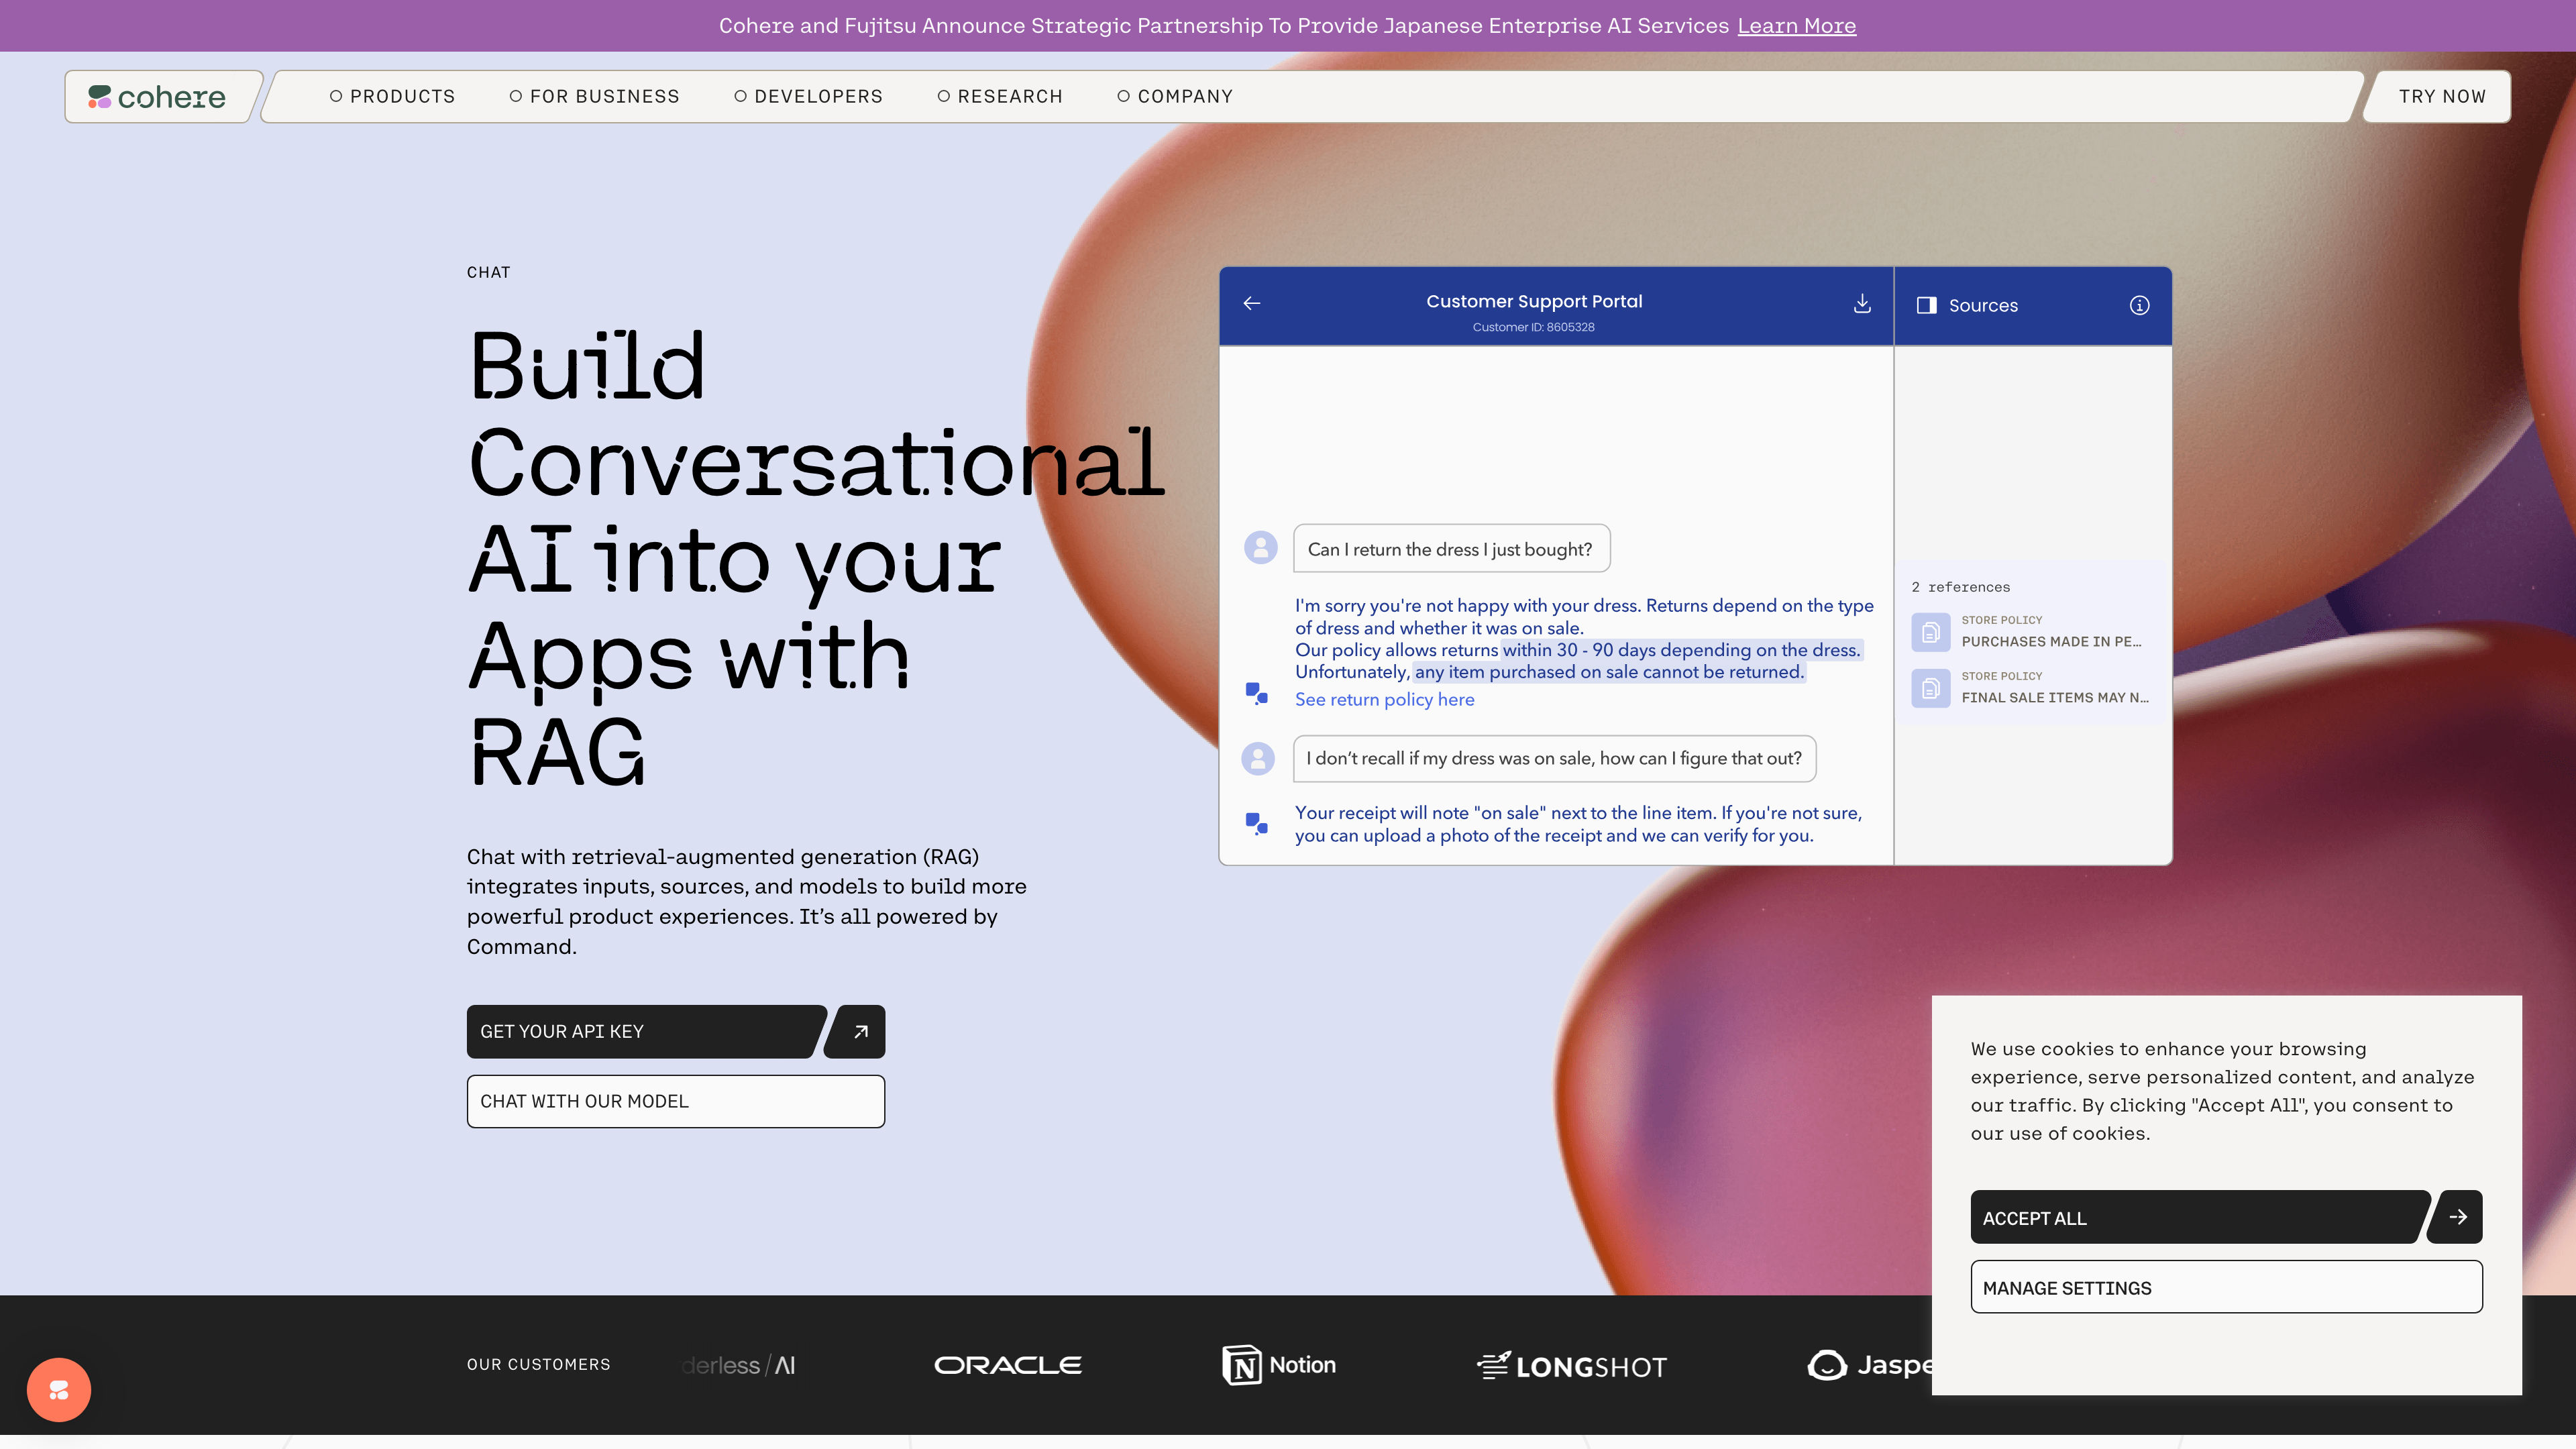The height and width of the screenshot is (1449, 2576).
Task: Click the '2 references' text
Action: [x=1960, y=587]
